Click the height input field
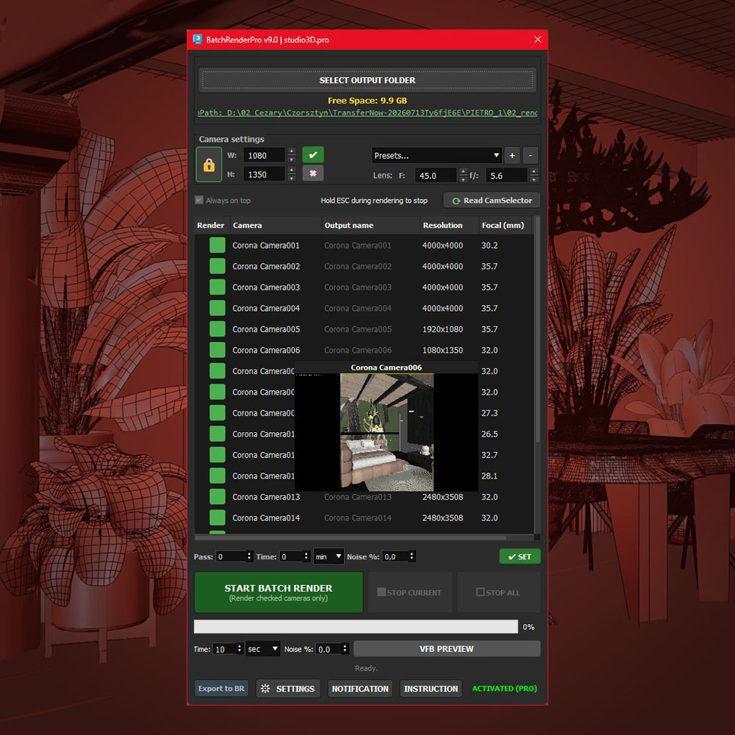Screen dimensions: 735x735 click(264, 174)
